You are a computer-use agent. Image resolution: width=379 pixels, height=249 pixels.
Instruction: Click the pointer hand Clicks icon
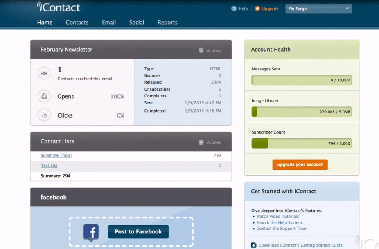[44, 115]
